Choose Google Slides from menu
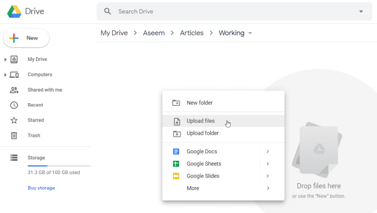The image size is (377, 213). click(223, 176)
